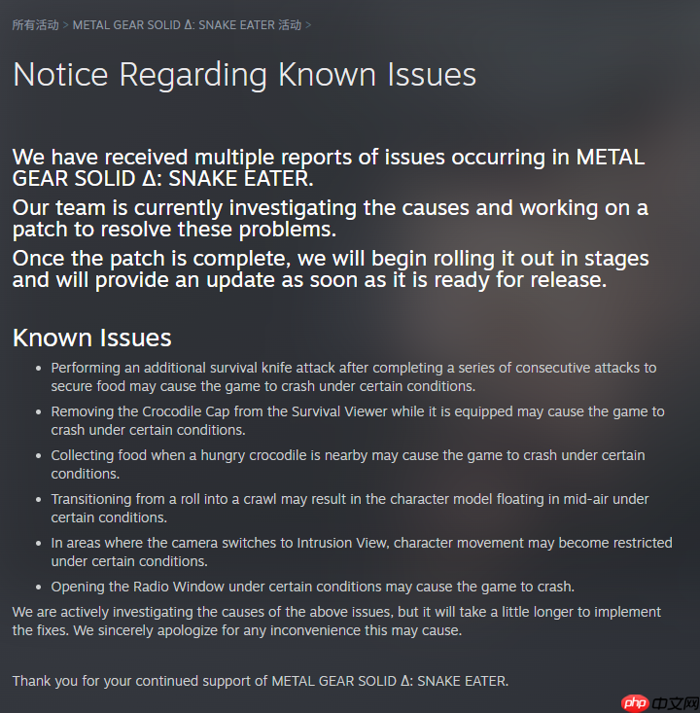Click the Opening the Radio Window crash text

313,588
